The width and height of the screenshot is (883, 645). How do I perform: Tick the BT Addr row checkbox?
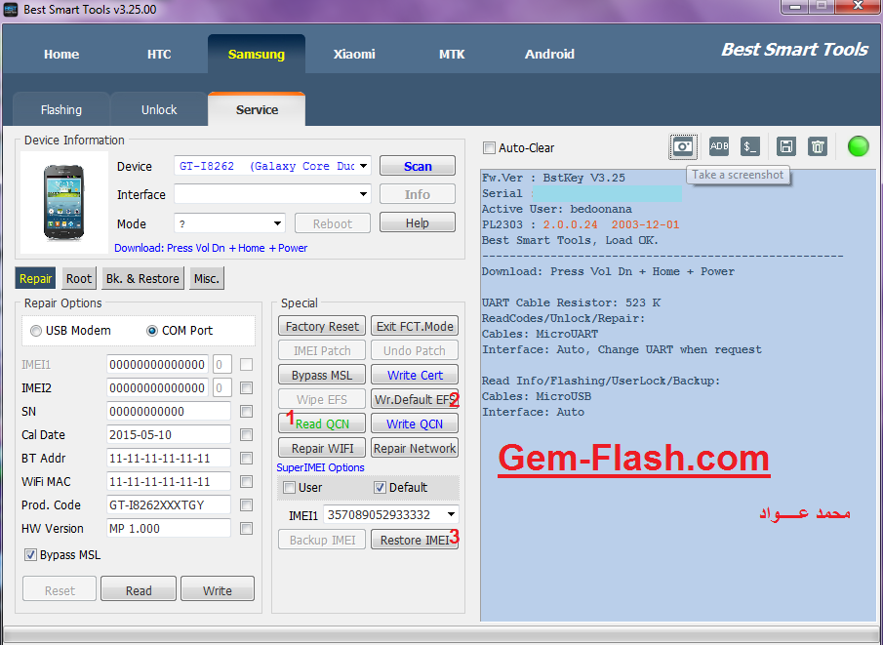[x=246, y=458]
